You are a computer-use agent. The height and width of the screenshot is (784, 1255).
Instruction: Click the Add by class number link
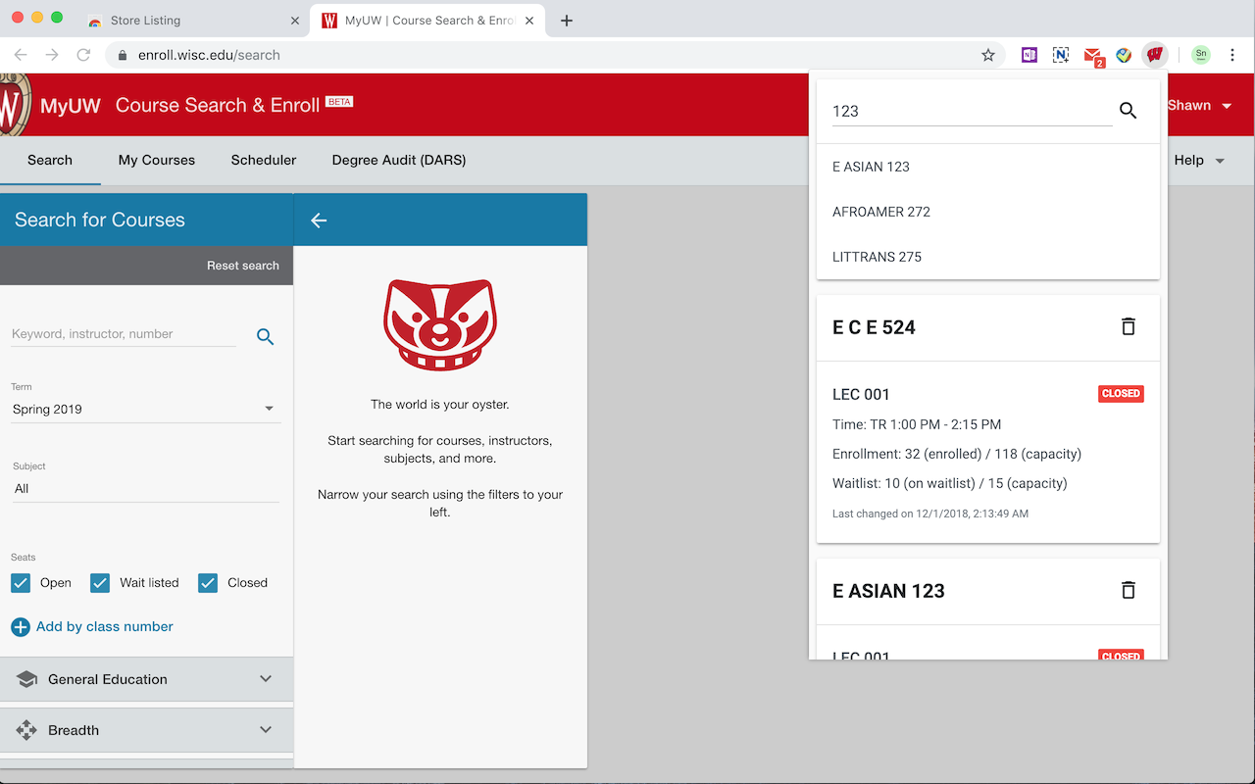[x=105, y=626]
